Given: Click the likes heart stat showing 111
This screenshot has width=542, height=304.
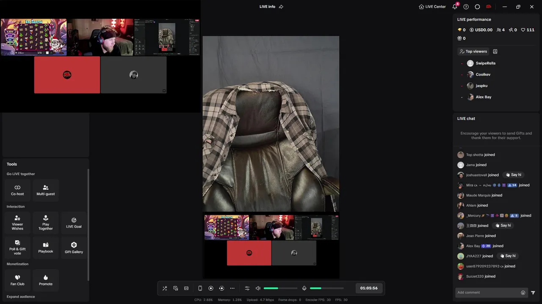Looking at the screenshot, I should click(x=528, y=30).
